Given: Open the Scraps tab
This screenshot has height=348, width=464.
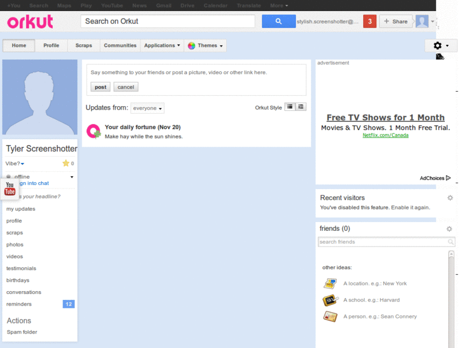Looking at the screenshot, I should pyautogui.click(x=84, y=46).
